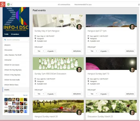Focus the Search community field
The width and height of the screenshot is (140, 121).
point(16,40)
